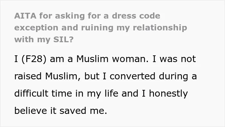Click the title line 'with my SIL?'

coord(44,39)
